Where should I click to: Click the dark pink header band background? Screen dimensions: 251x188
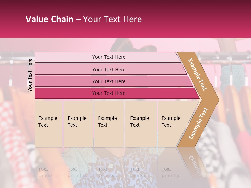point(196,21)
